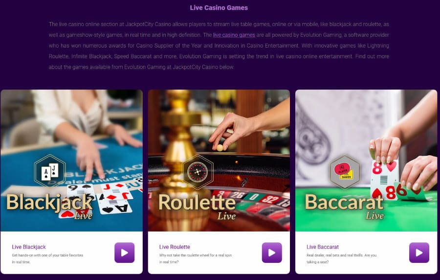Click the Live Blackjack purple play button
The width and height of the screenshot is (440, 280).
124,253
